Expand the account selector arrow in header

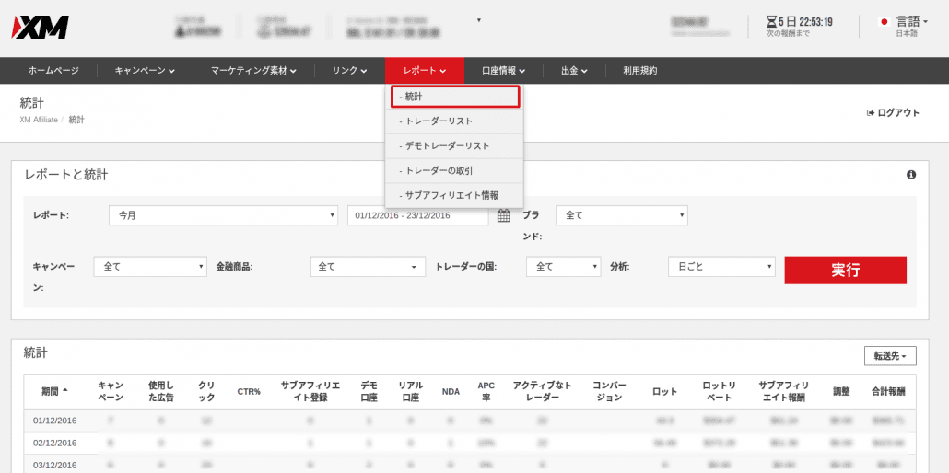point(479,20)
